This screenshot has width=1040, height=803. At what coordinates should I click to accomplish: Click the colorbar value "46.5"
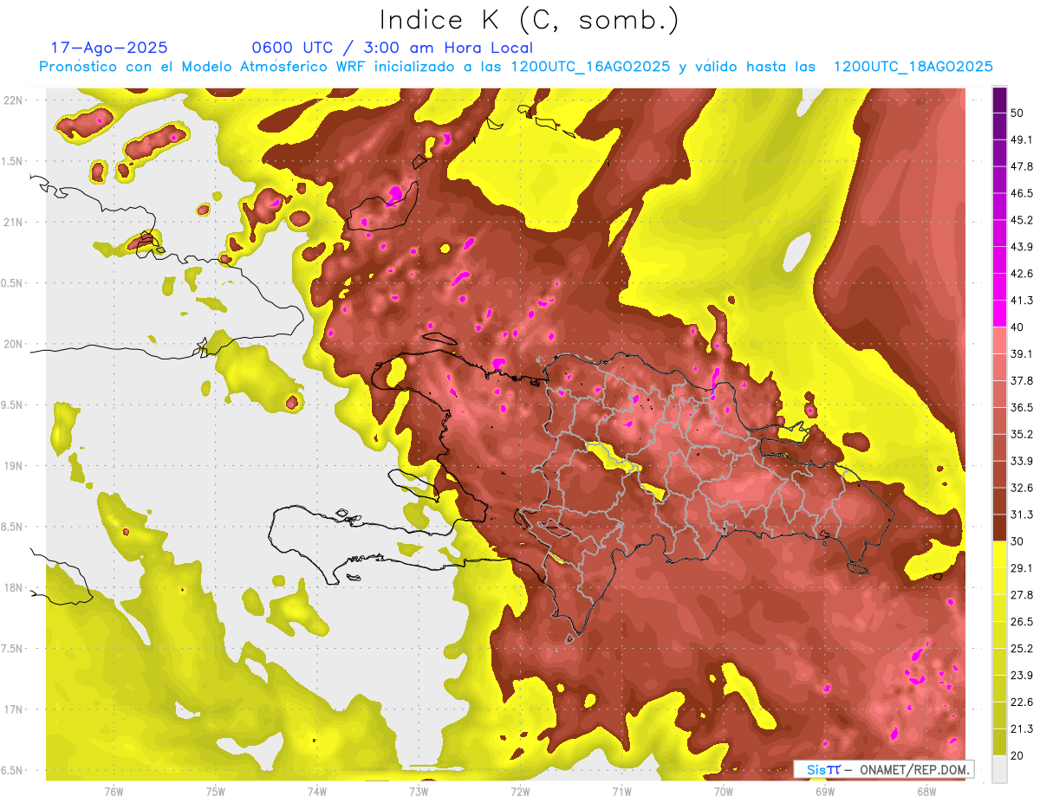[x=1022, y=193]
